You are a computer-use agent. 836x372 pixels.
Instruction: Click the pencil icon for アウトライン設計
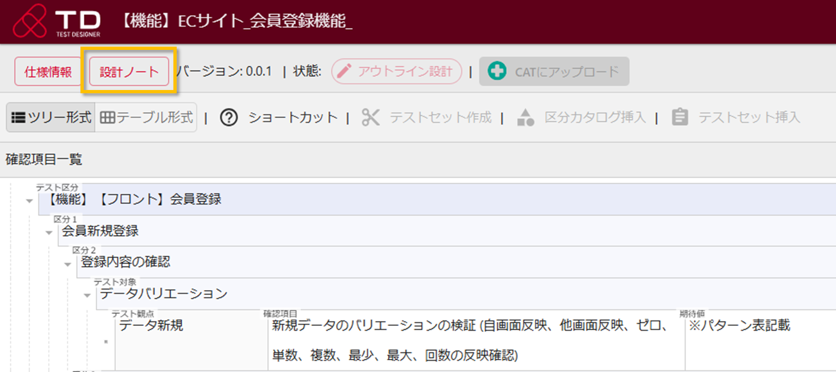tap(344, 72)
